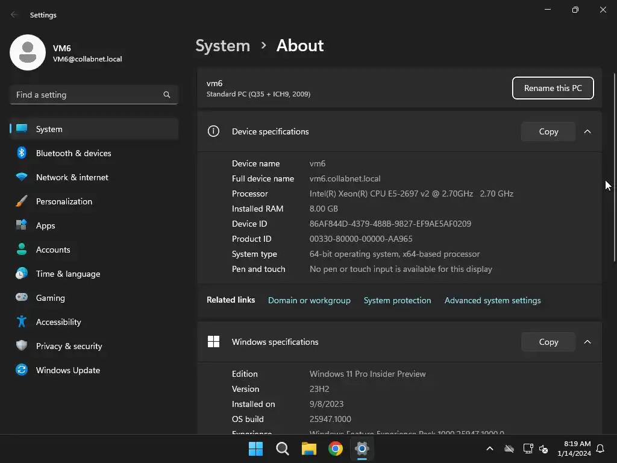The width and height of the screenshot is (617, 463).
Task: Open the Windows Start menu
Action: point(255,449)
